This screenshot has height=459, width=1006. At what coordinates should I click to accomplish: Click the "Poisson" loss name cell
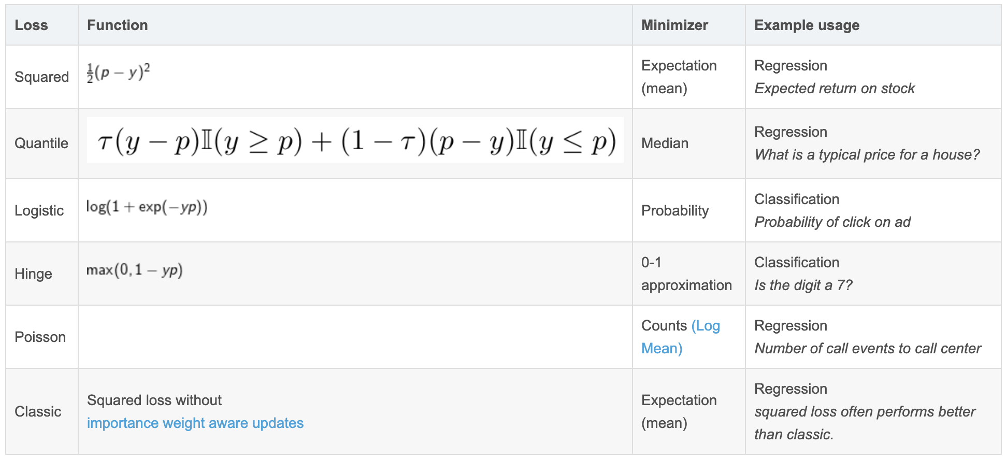pyautogui.click(x=40, y=337)
